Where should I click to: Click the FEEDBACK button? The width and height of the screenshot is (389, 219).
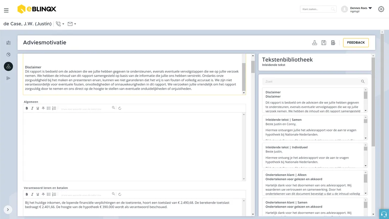pos(356,43)
